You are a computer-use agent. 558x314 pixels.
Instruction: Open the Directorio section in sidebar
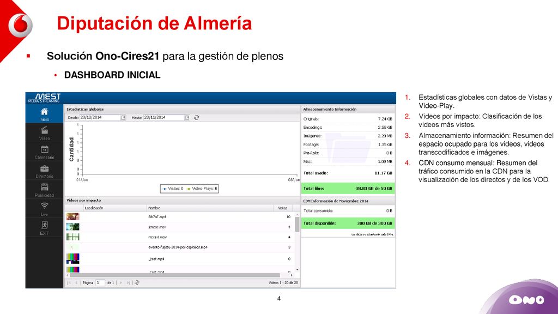coord(44,171)
